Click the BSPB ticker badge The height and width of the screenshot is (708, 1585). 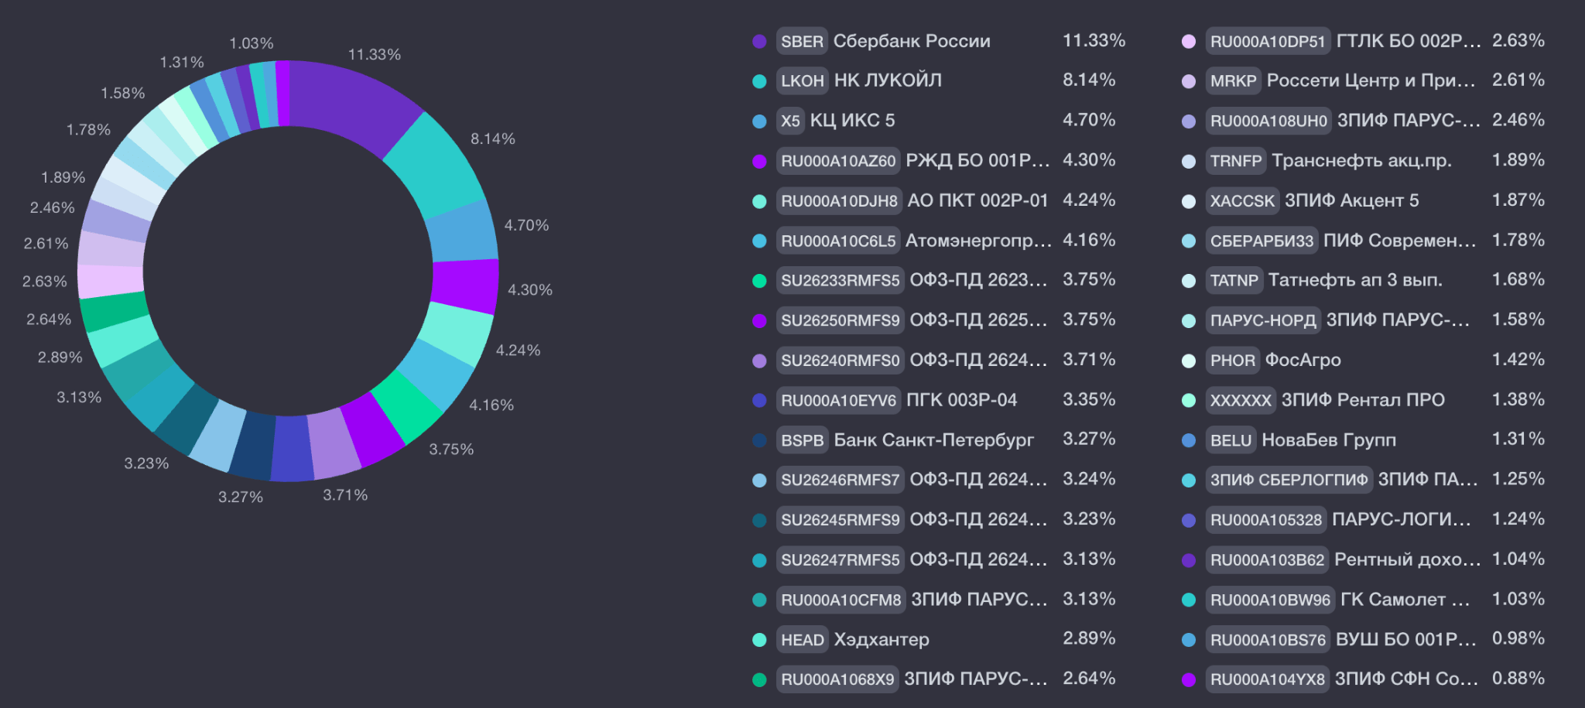point(802,440)
